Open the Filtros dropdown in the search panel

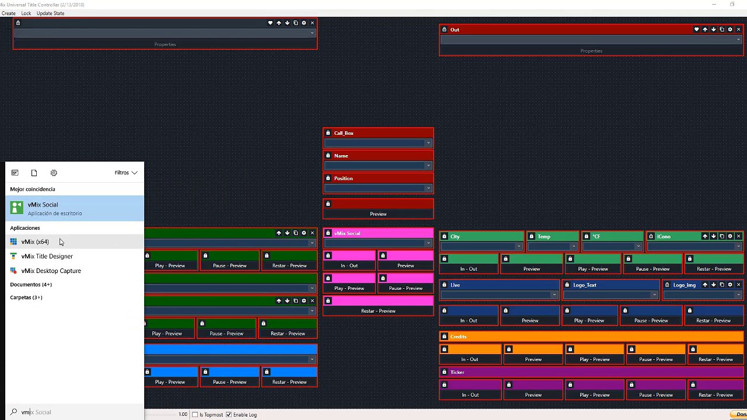126,173
